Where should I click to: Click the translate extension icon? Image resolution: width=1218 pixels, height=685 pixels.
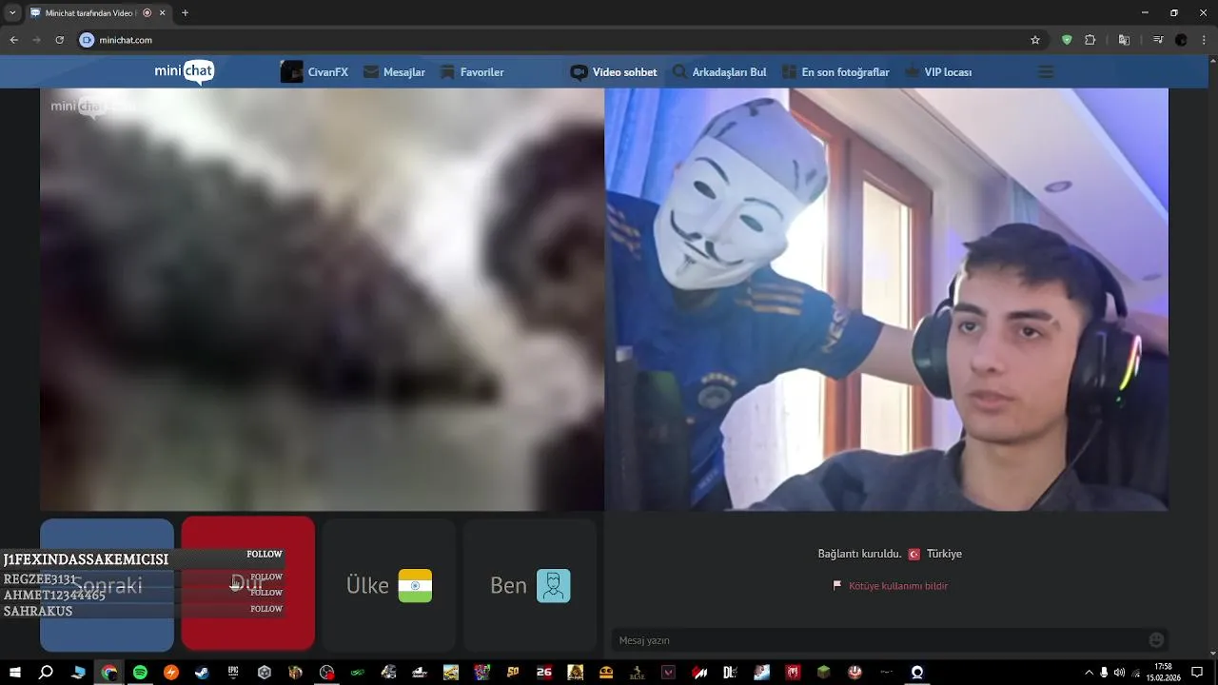click(x=1124, y=40)
